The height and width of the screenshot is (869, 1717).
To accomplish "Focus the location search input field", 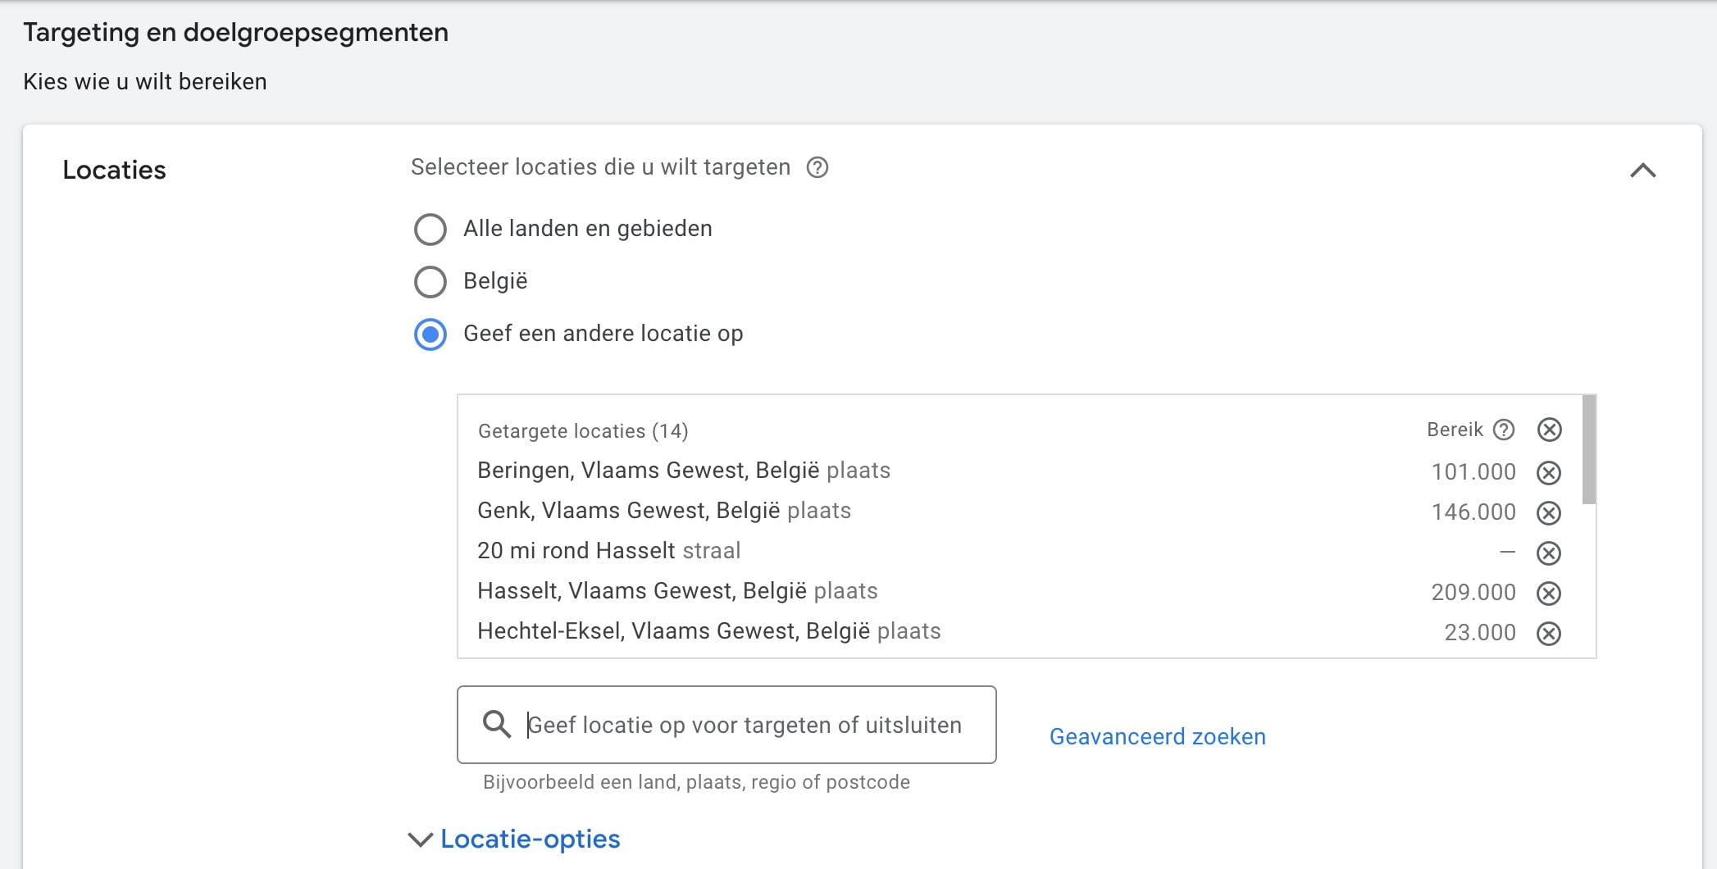I will pos(726,725).
